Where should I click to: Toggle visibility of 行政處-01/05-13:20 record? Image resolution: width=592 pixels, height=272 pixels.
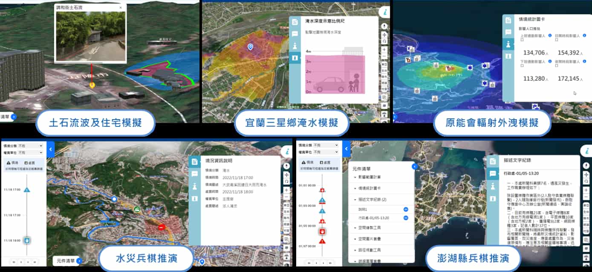406,218
